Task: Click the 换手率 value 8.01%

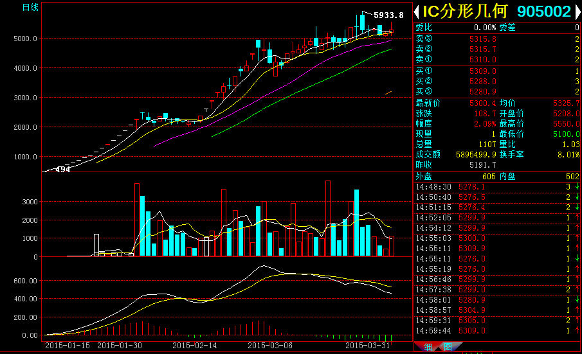Action: [568, 155]
